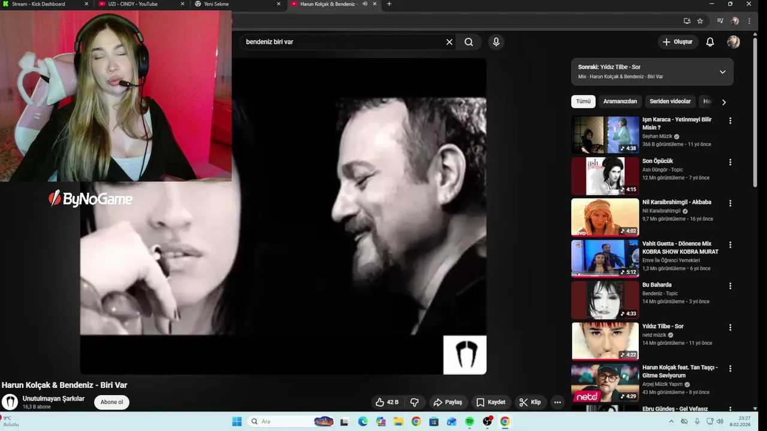
Task: Click the Oluştur create button
Action: pyautogui.click(x=678, y=42)
